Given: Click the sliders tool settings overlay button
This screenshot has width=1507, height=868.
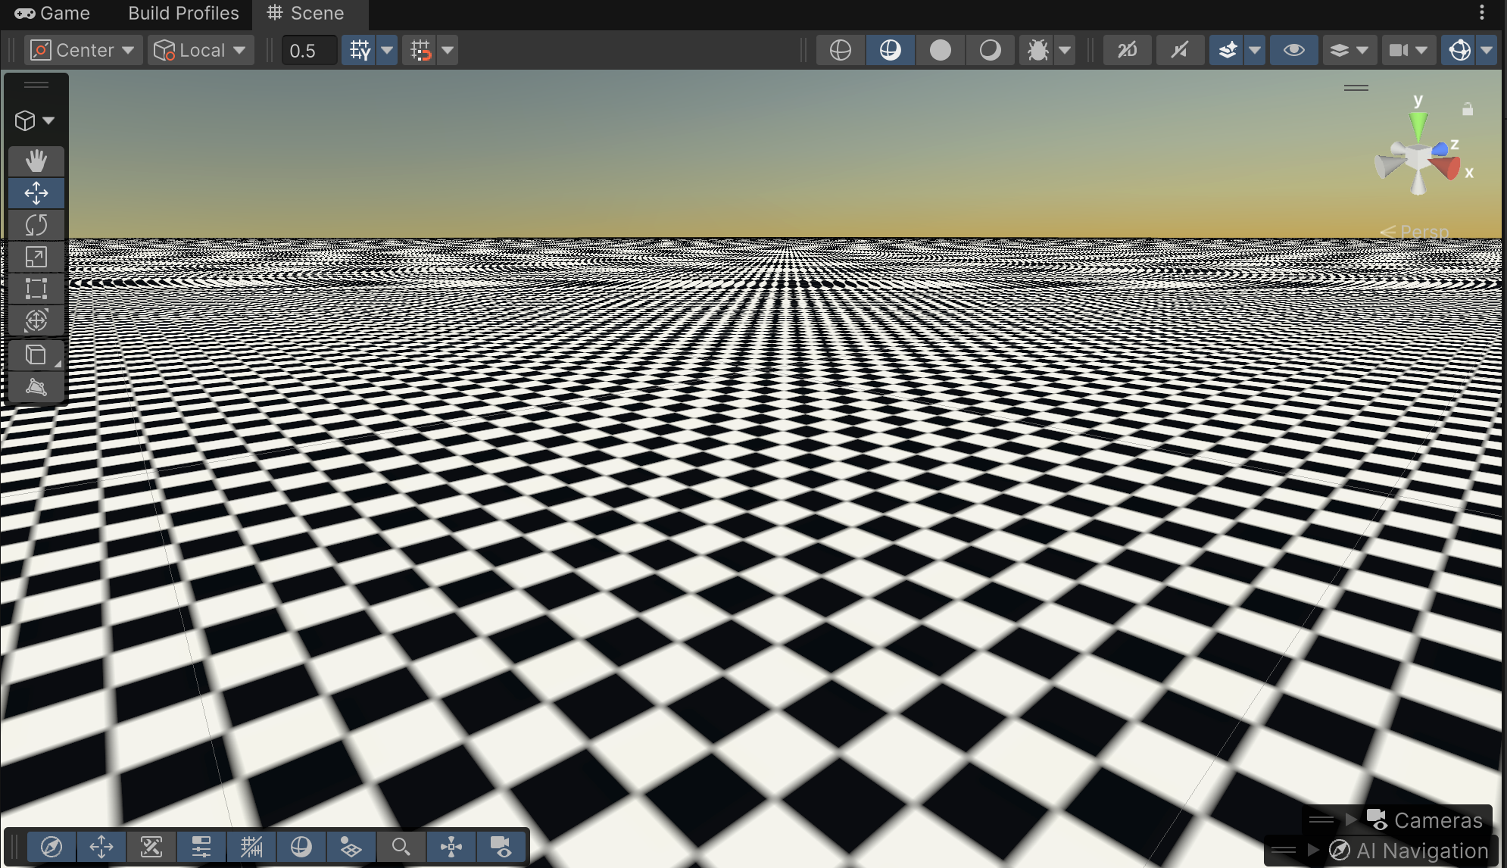Looking at the screenshot, I should pyautogui.click(x=201, y=847).
